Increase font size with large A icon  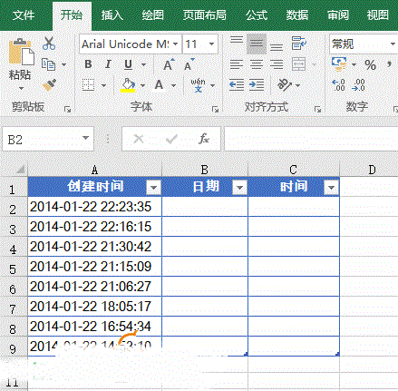coord(169,64)
